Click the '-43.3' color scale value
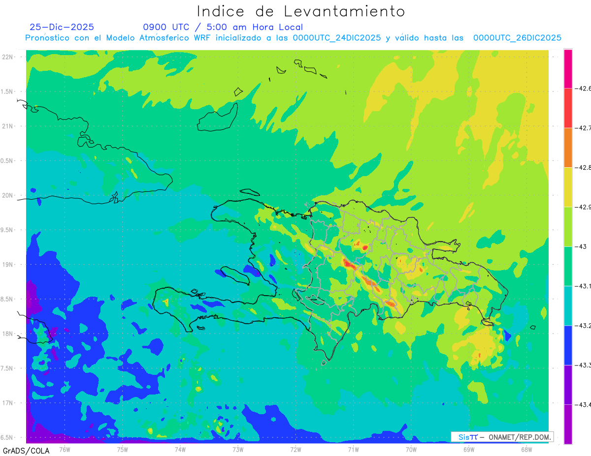Screen dimensions: 591x456 coord(582,365)
